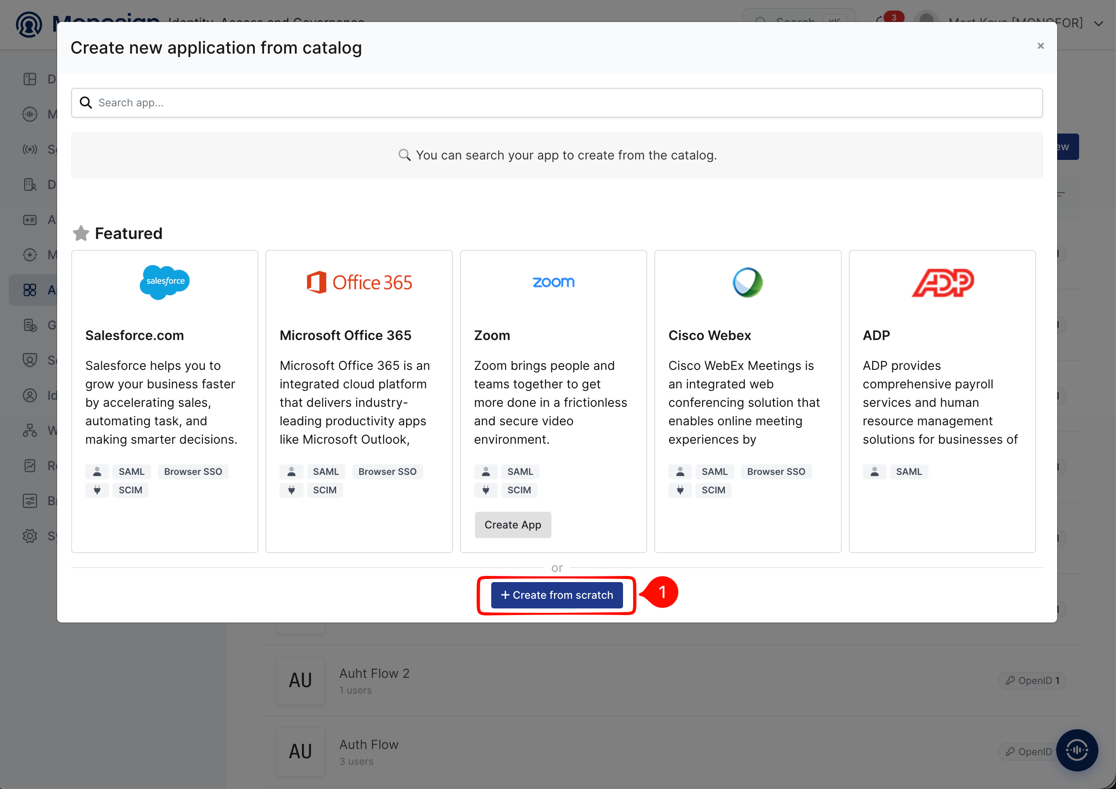This screenshot has height=789, width=1116.
Task: Close the catalog dialog with the X
Action: pyautogui.click(x=1041, y=46)
